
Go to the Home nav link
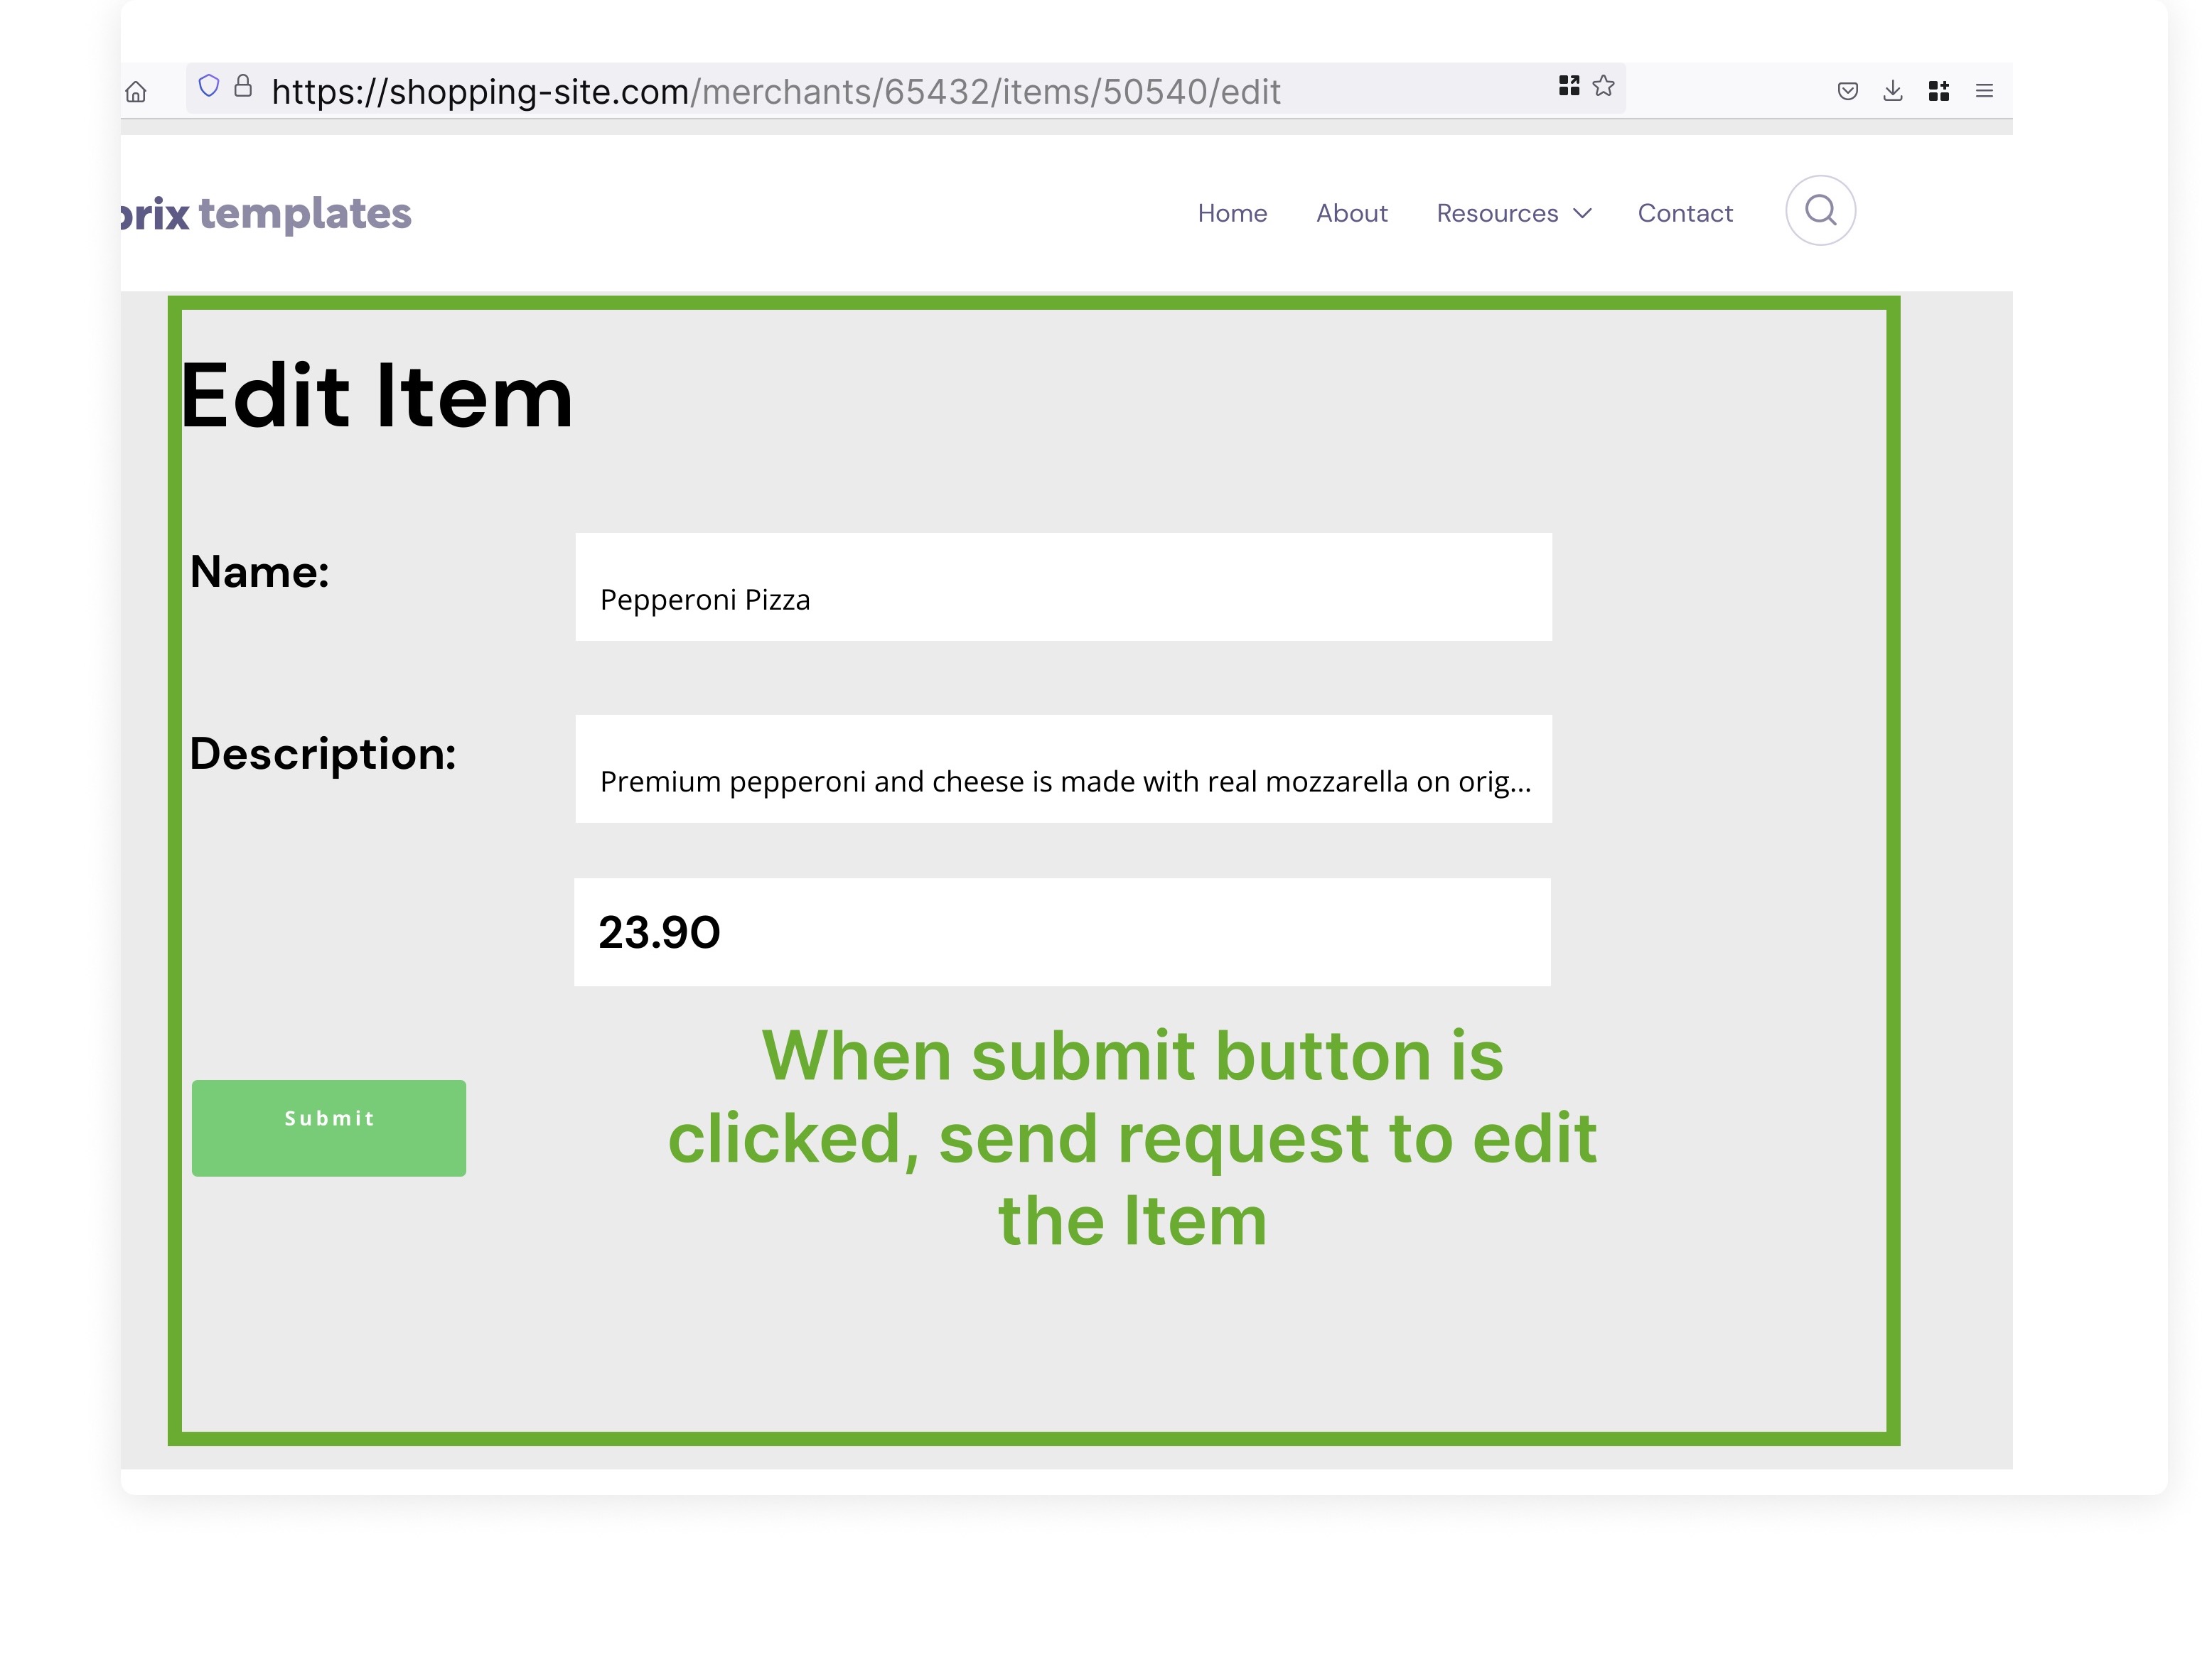(x=1232, y=213)
